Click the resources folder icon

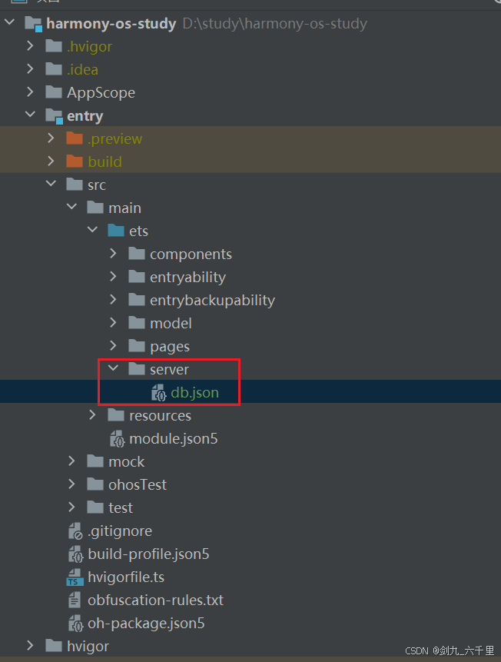point(116,415)
